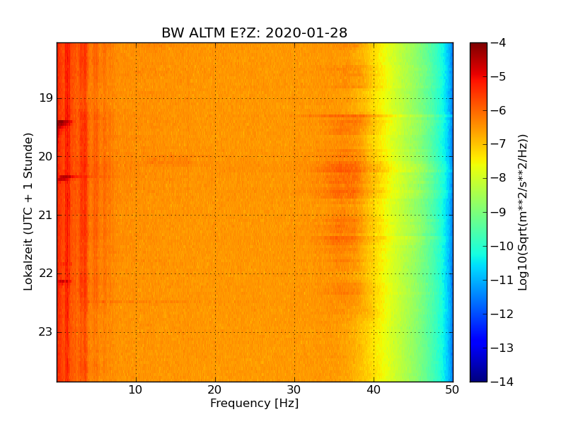This screenshot has height=424, width=566.
Task: Click the colorbar label Log10(Sqrt(m**2/s**2/Hz))
Action: tap(522, 213)
